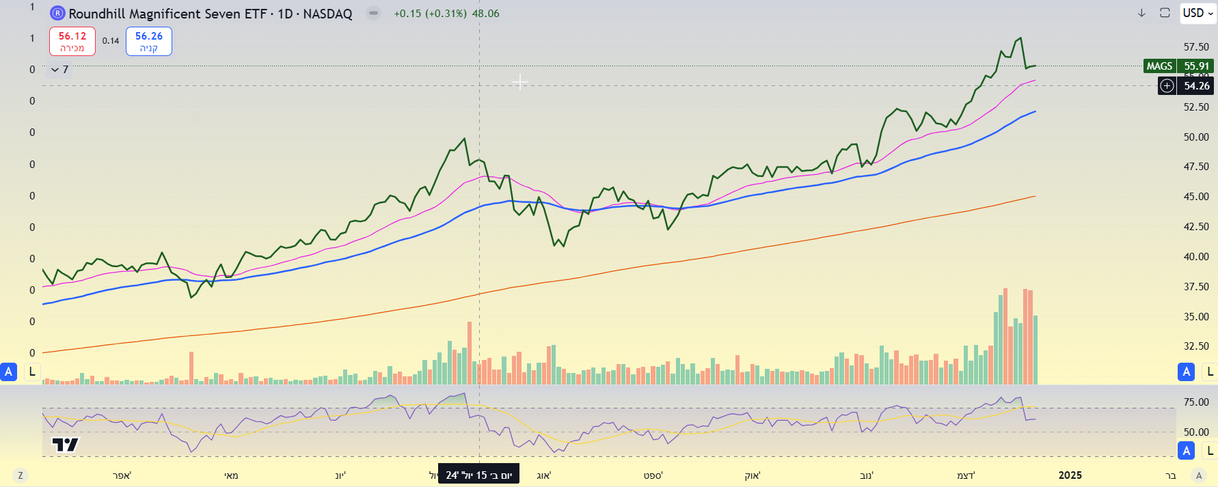The width and height of the screenshot is (1218, 487).
Task: Click the Roundhill Magnificent Seven ETF title
Action: 167,14
